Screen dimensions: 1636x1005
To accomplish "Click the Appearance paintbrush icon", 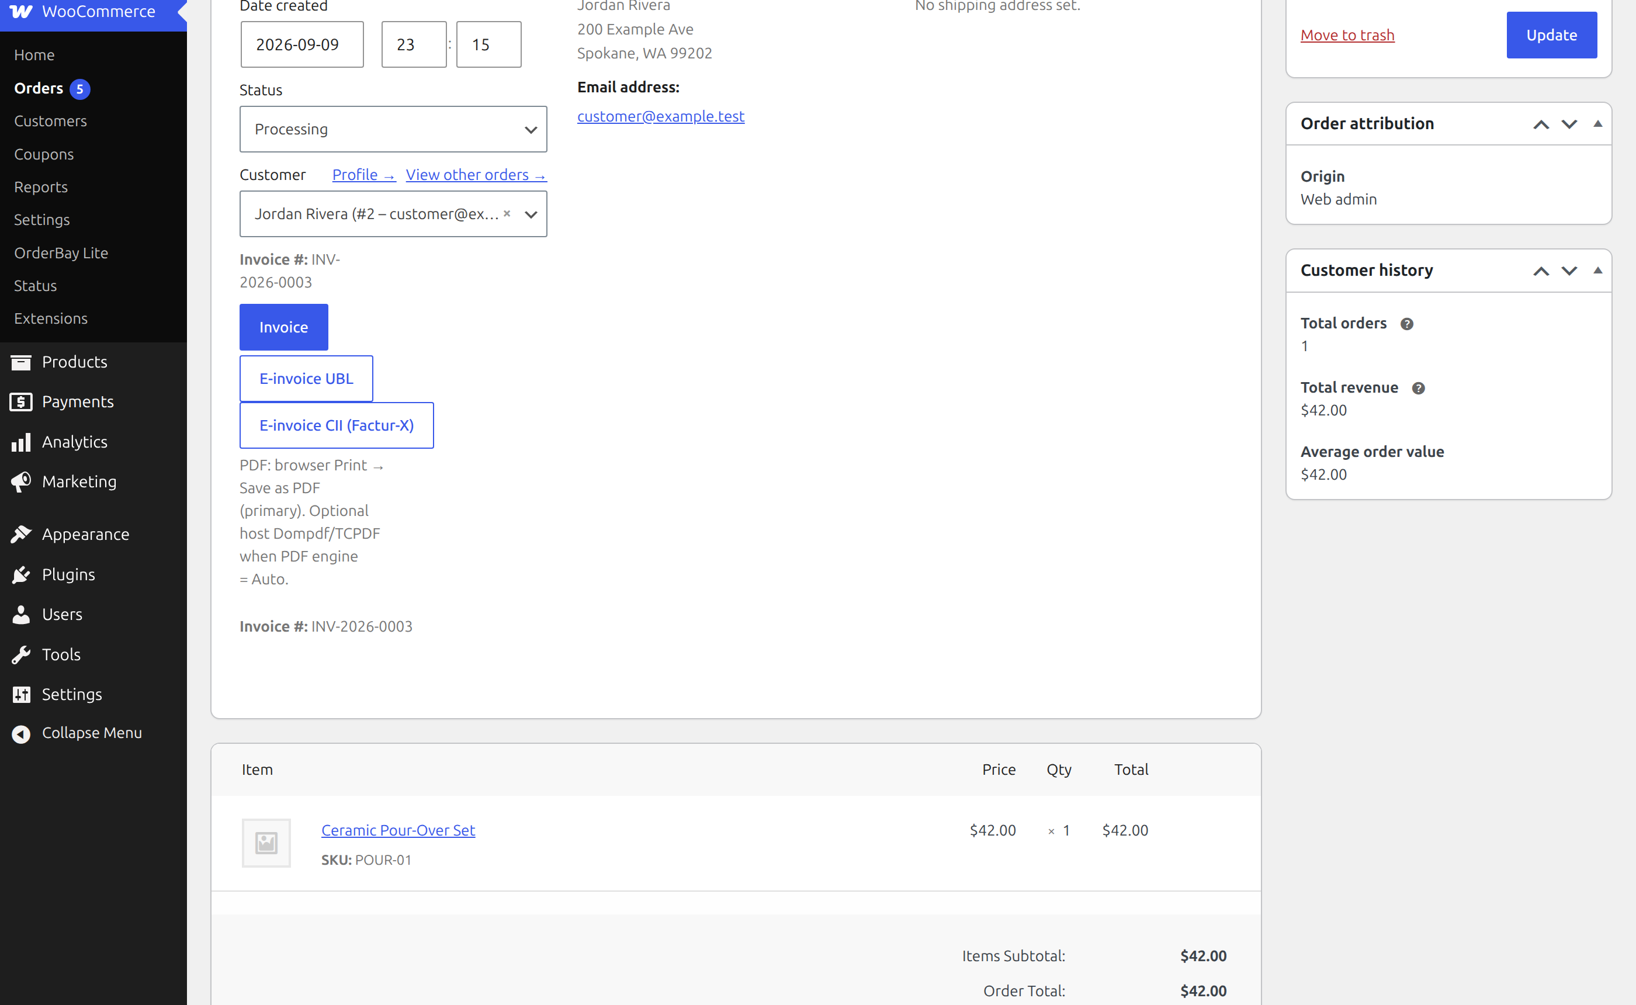I will (x=21, y=535).
